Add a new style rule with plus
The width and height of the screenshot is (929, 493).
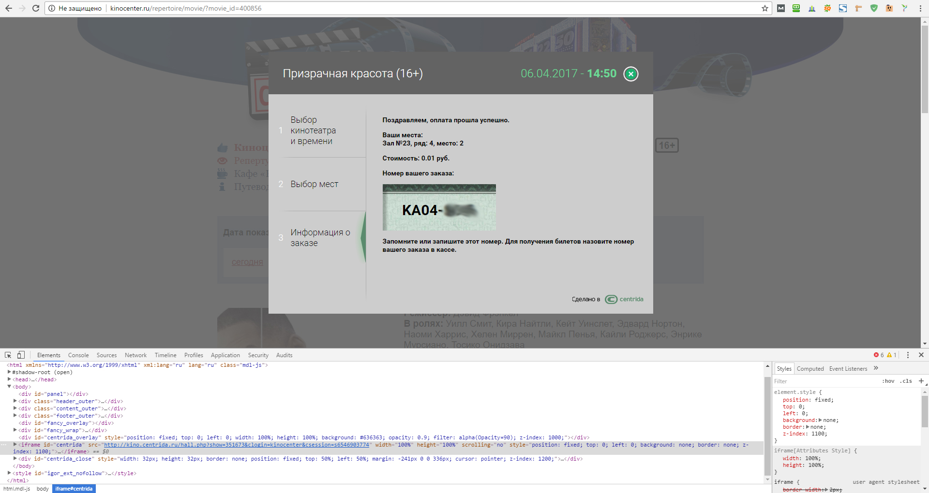(x=921, y=381)
